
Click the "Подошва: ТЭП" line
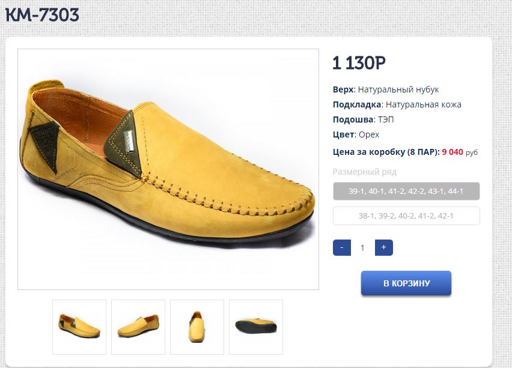click(363, 119)
